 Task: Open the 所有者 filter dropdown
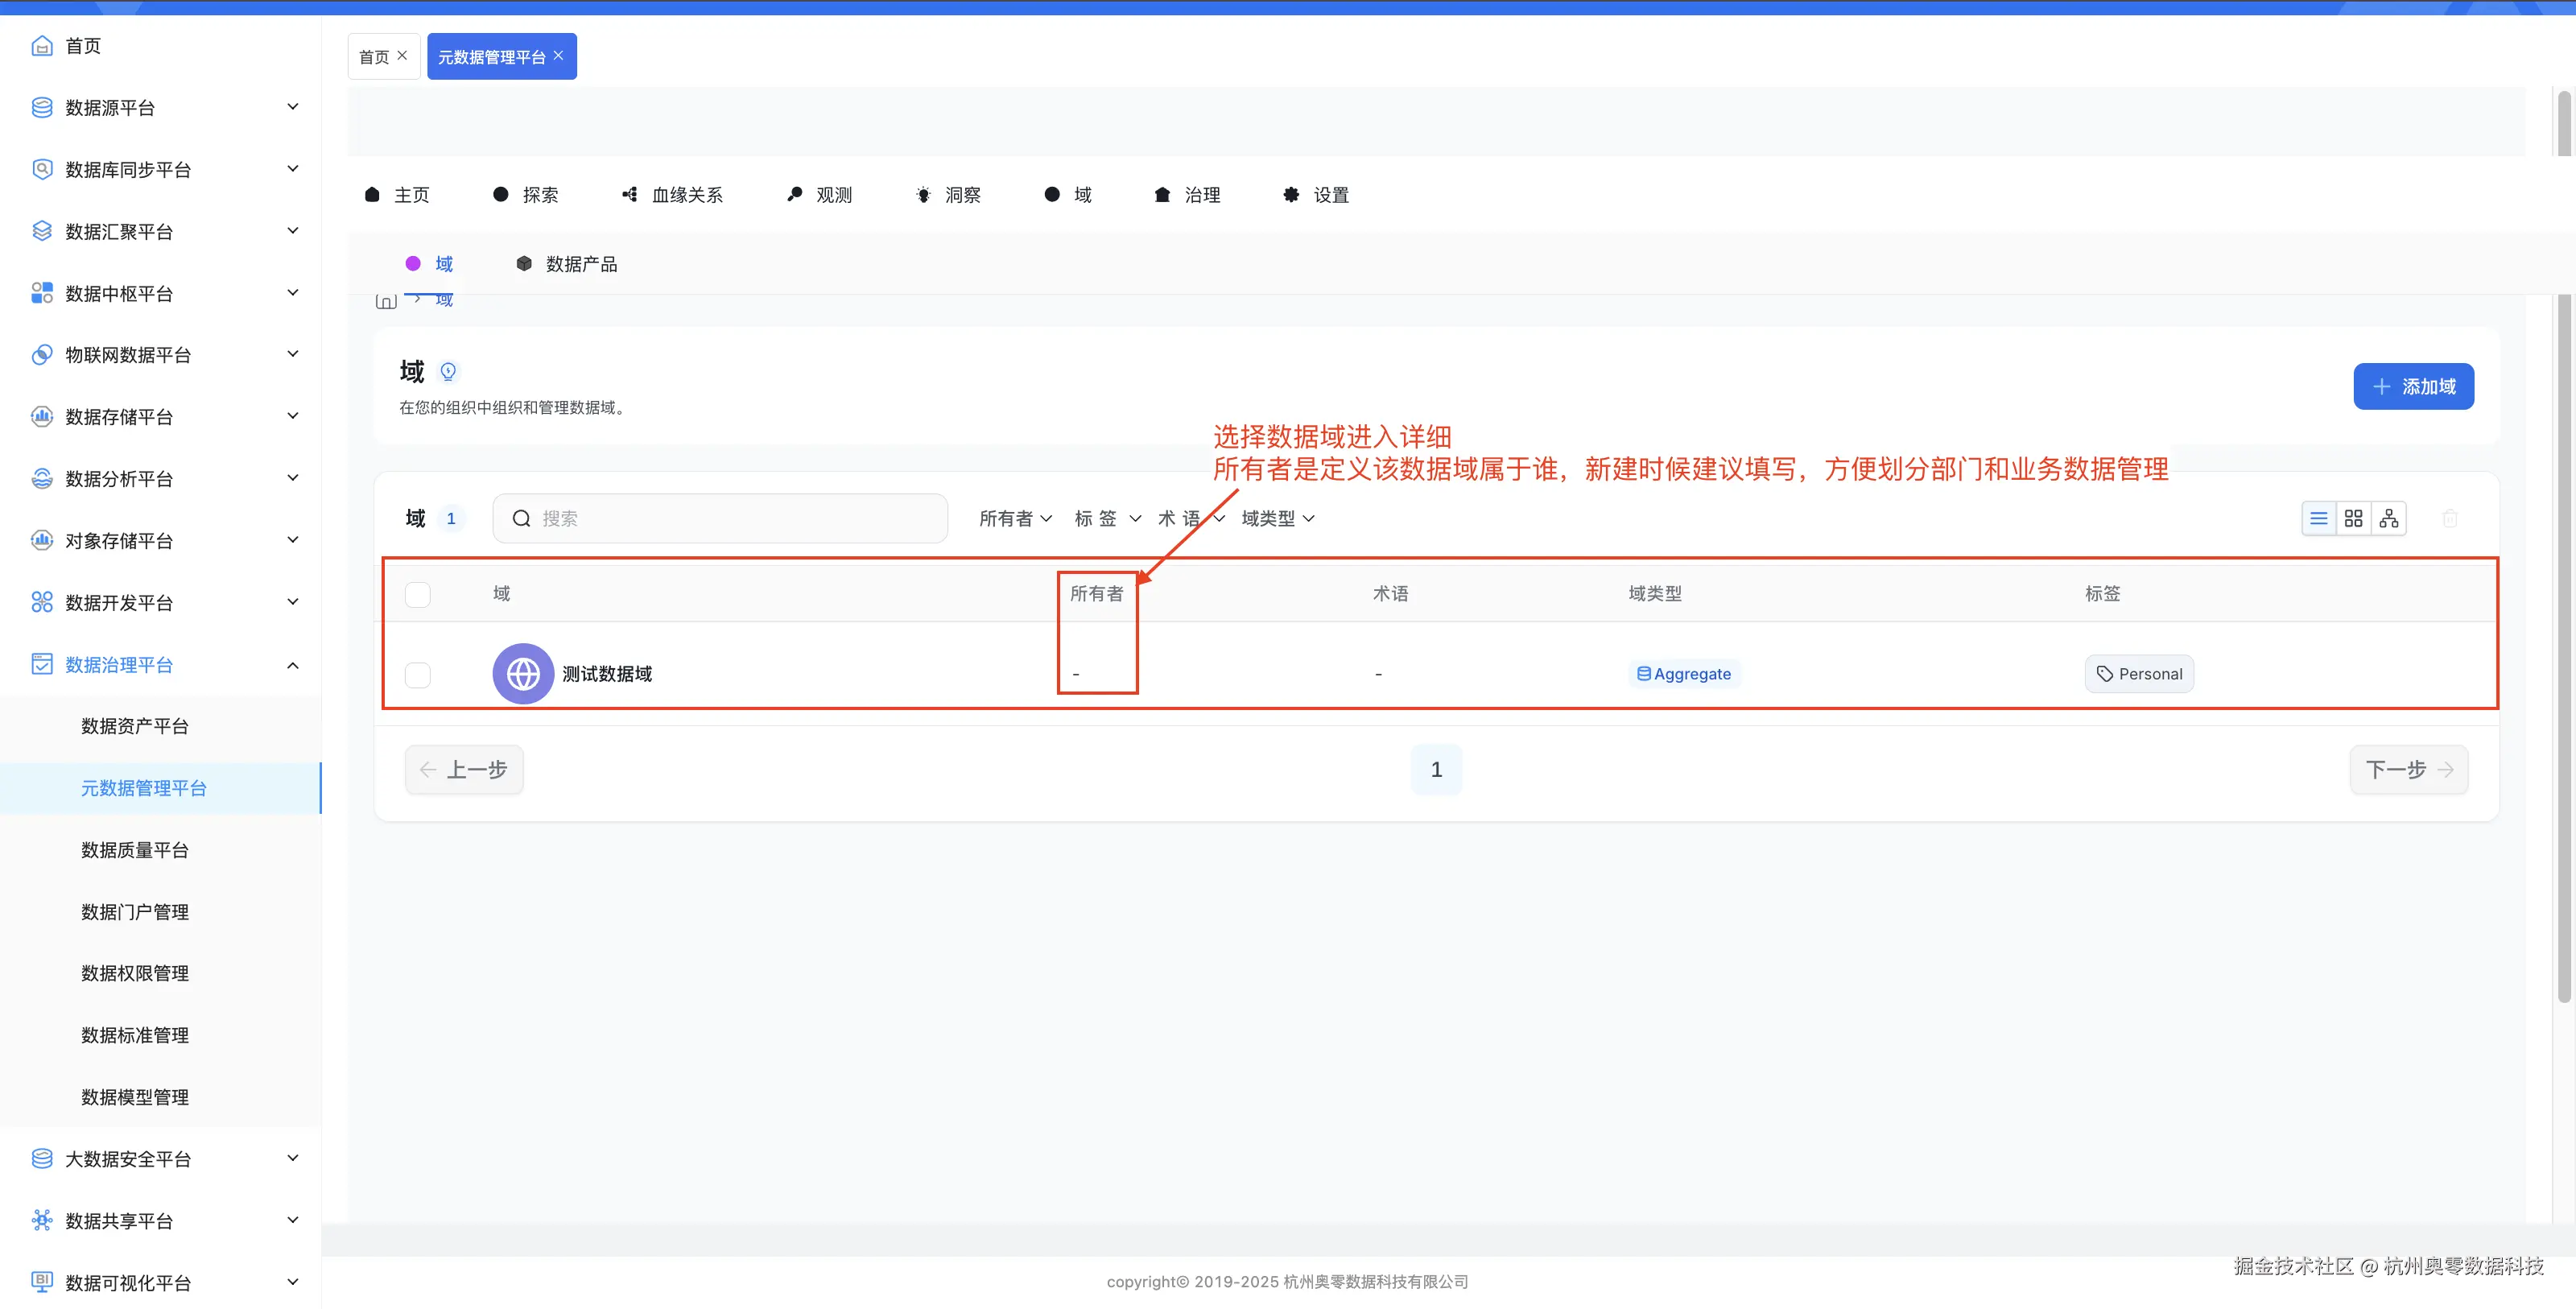(1015, 518)
